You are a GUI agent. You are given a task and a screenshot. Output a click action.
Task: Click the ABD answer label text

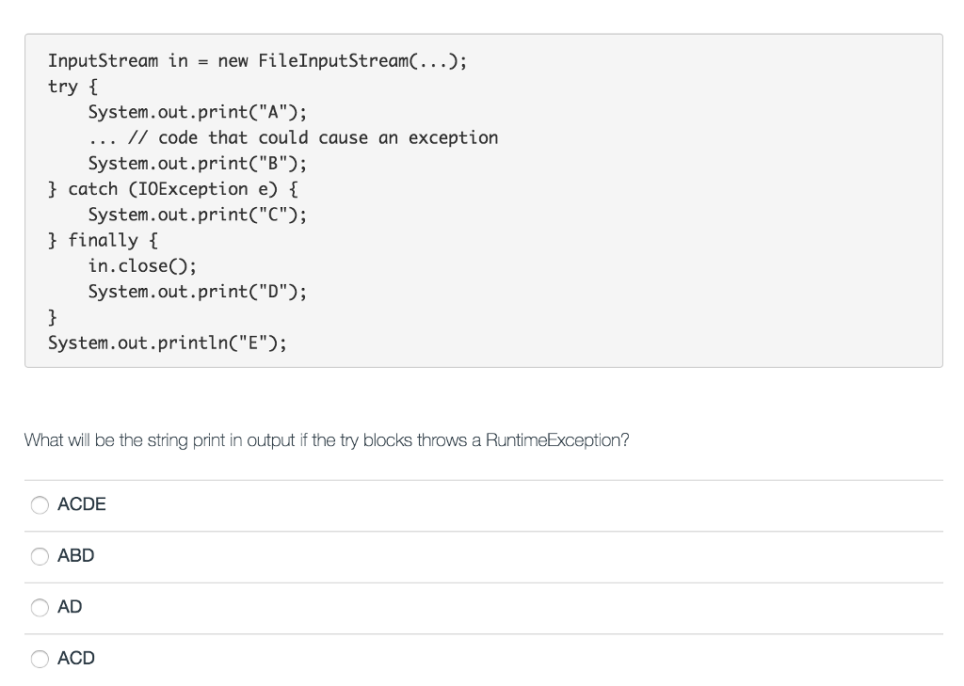[75, 555]
